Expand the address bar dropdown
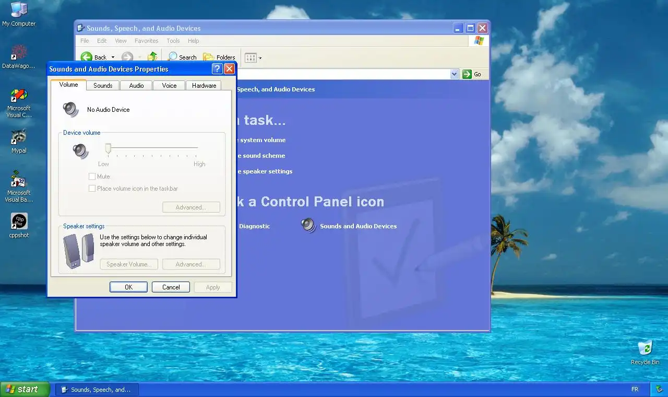 click(x=454, y=74)
